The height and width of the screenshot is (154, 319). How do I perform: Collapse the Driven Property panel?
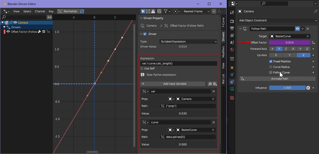coord(141,18)
